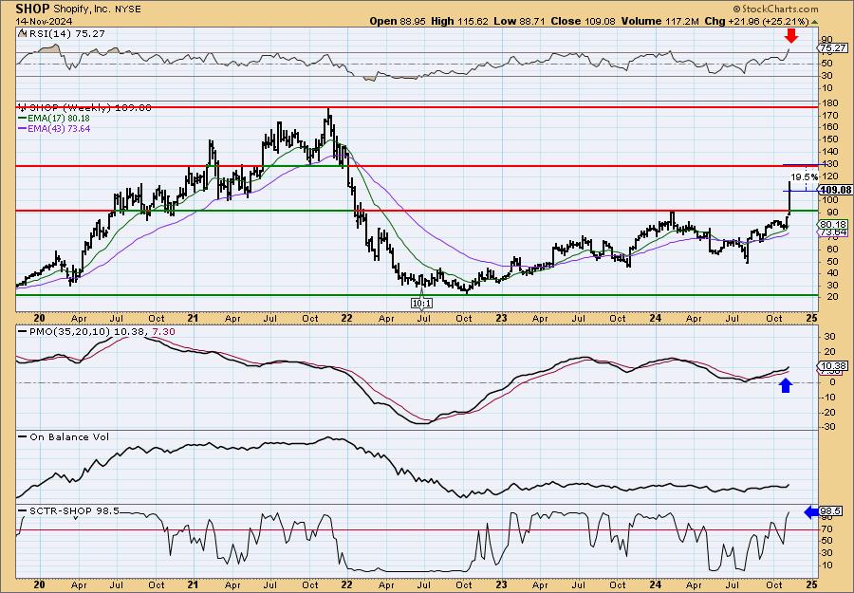Click the -30 PMO axis label
Viewport: 854px width, 593px height.
click(x=827, y=426)
